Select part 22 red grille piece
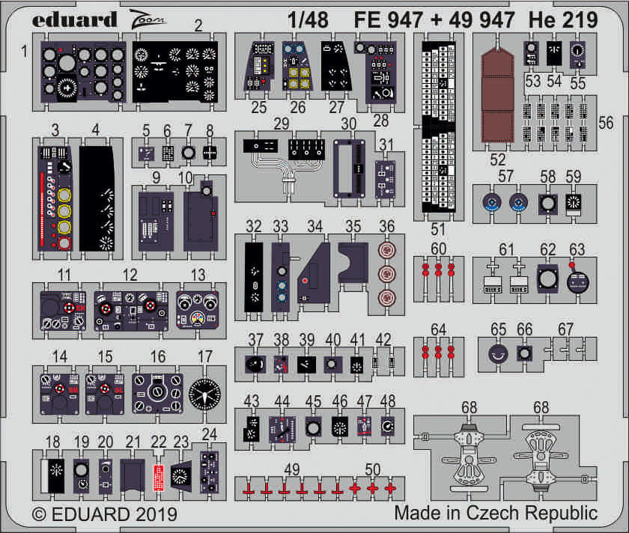The height and width of the screenshot is (533, 629). click(x=159, y=478)
